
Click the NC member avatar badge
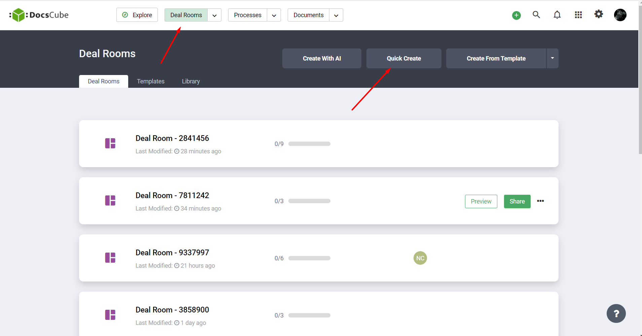(x=420, y=258)
